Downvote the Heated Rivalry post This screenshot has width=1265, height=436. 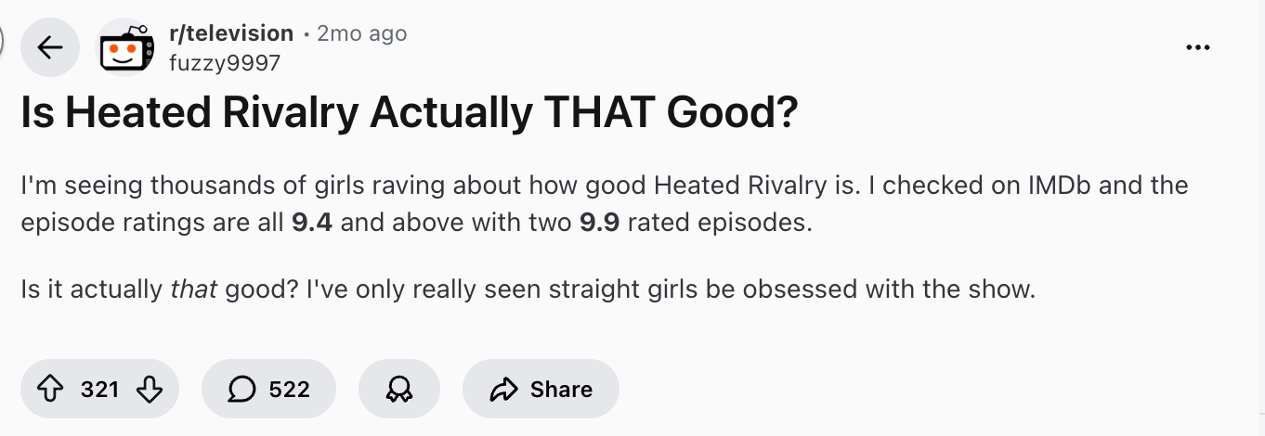click(x=149, y=389)
